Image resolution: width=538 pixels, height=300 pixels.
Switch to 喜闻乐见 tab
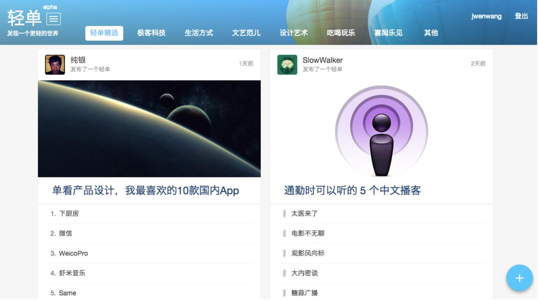388,33
